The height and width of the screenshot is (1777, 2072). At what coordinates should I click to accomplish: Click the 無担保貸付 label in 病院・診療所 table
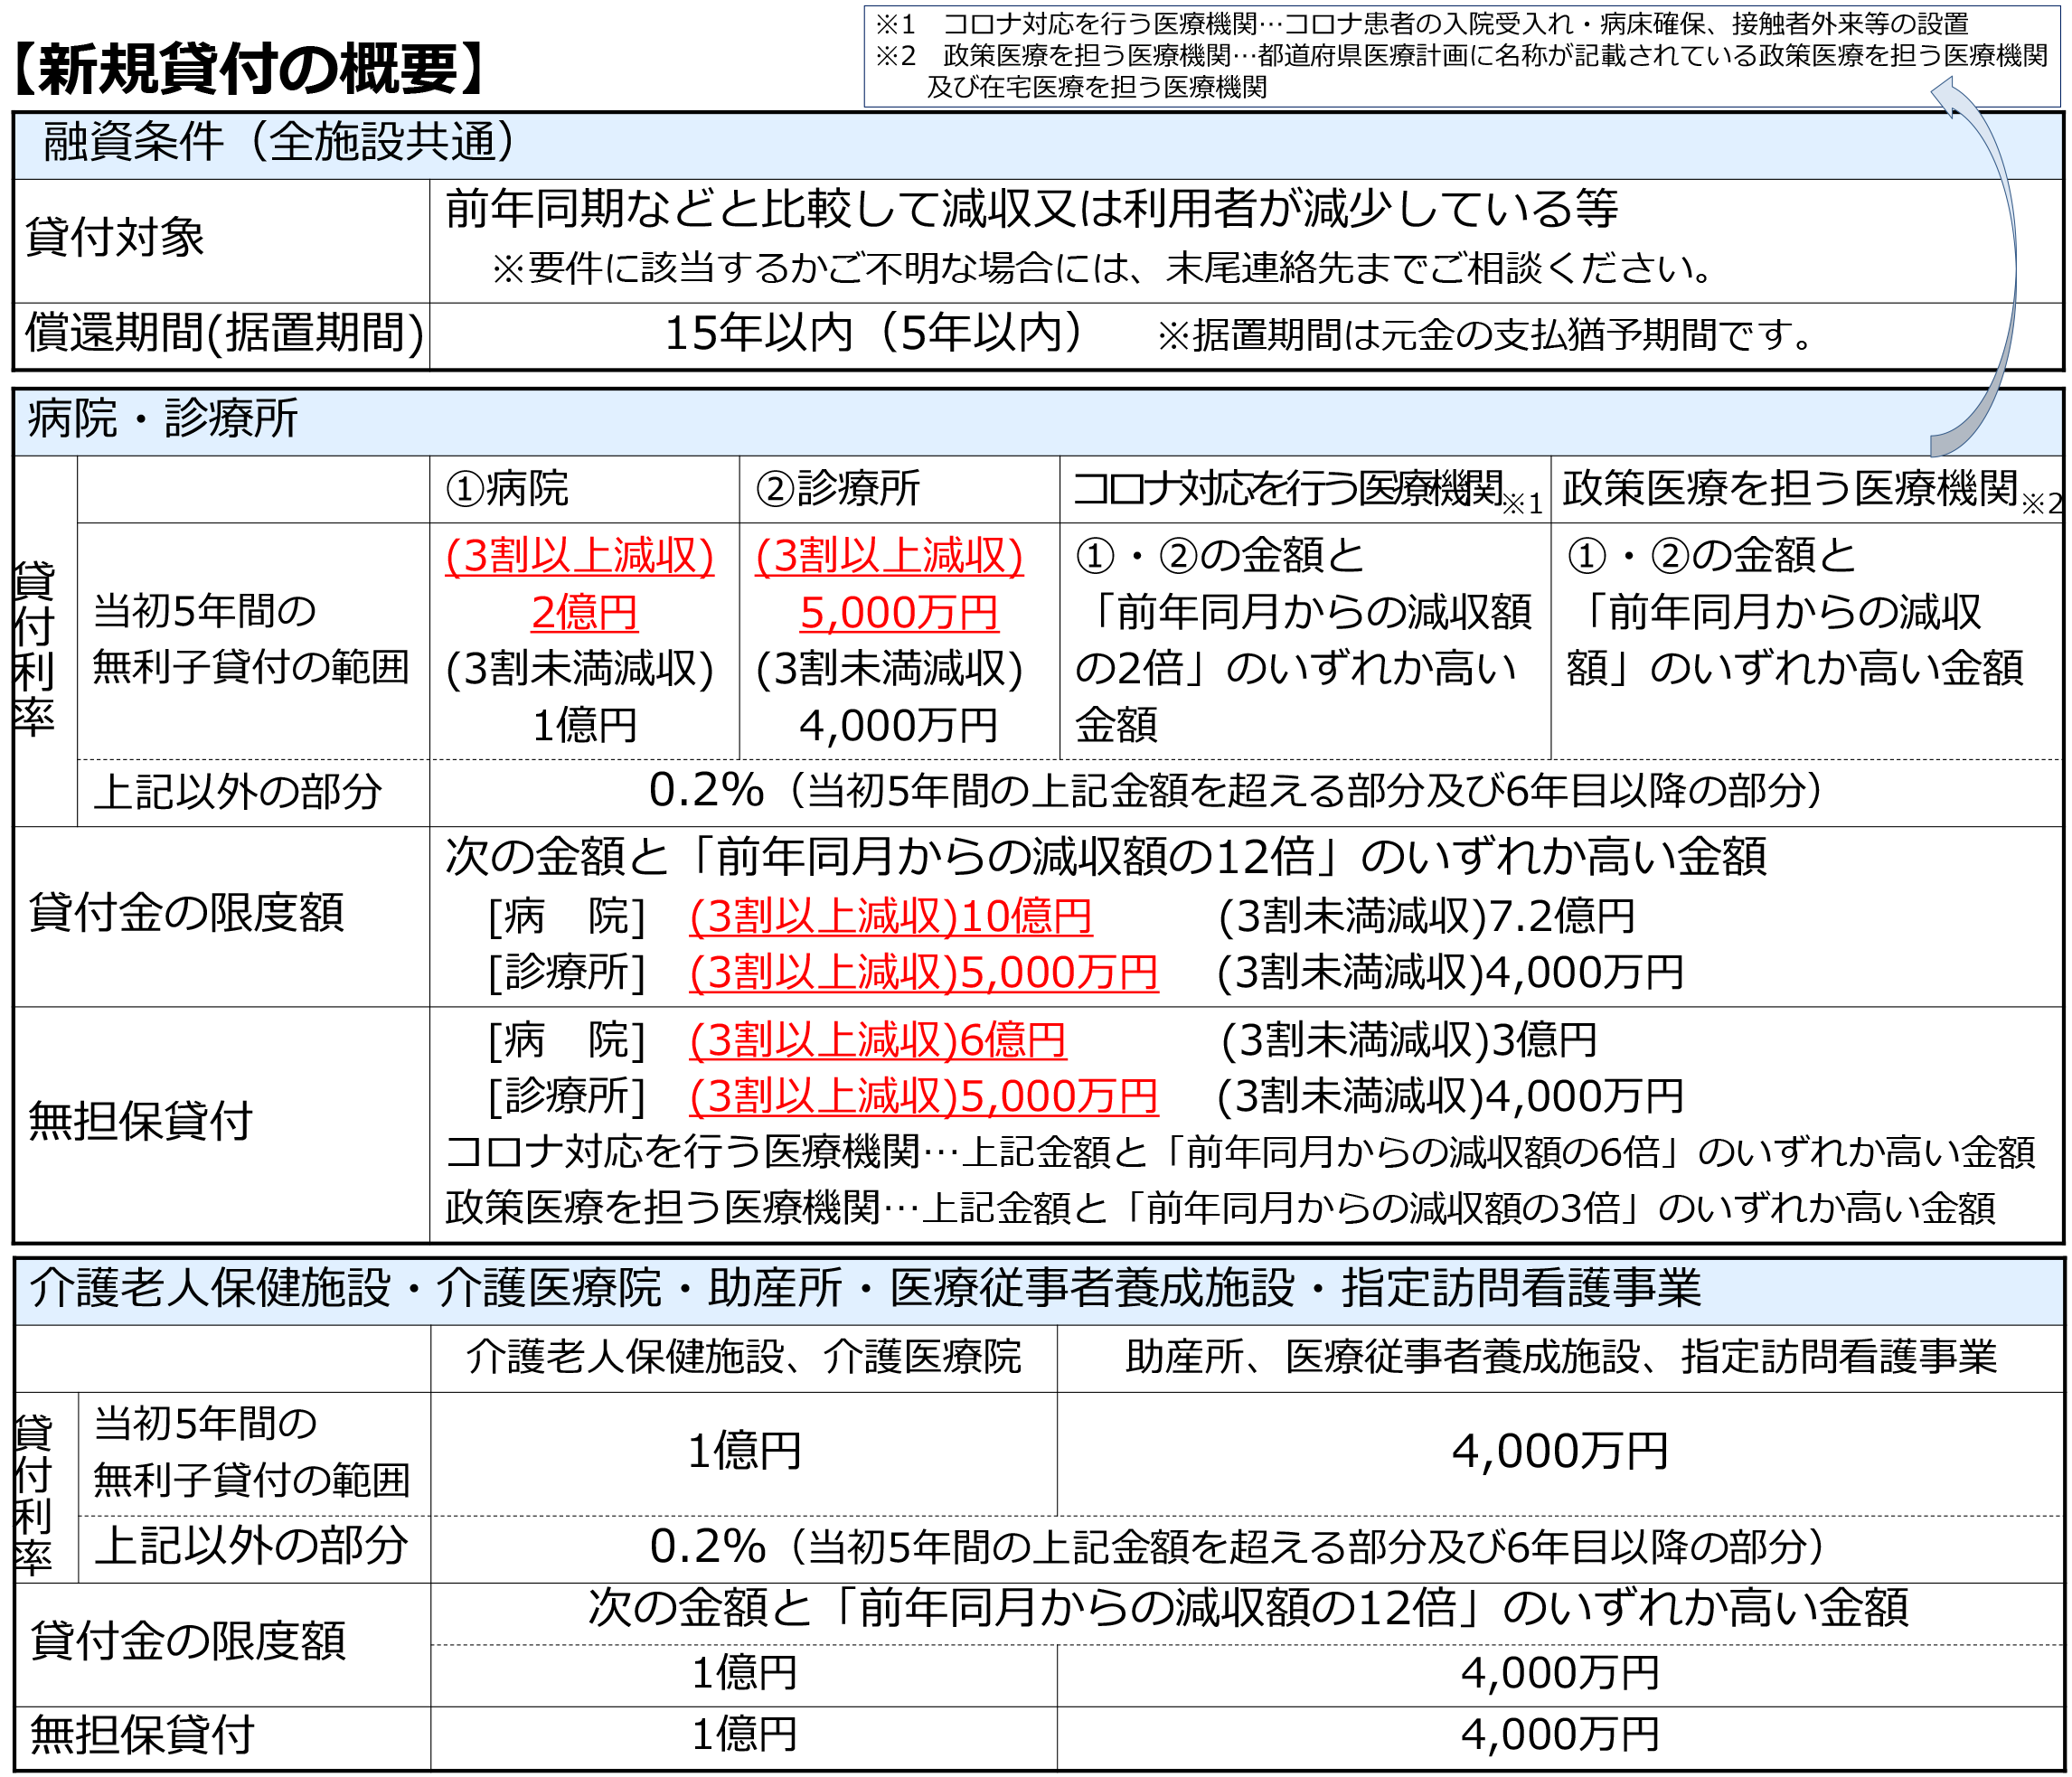pos(140,1121)
